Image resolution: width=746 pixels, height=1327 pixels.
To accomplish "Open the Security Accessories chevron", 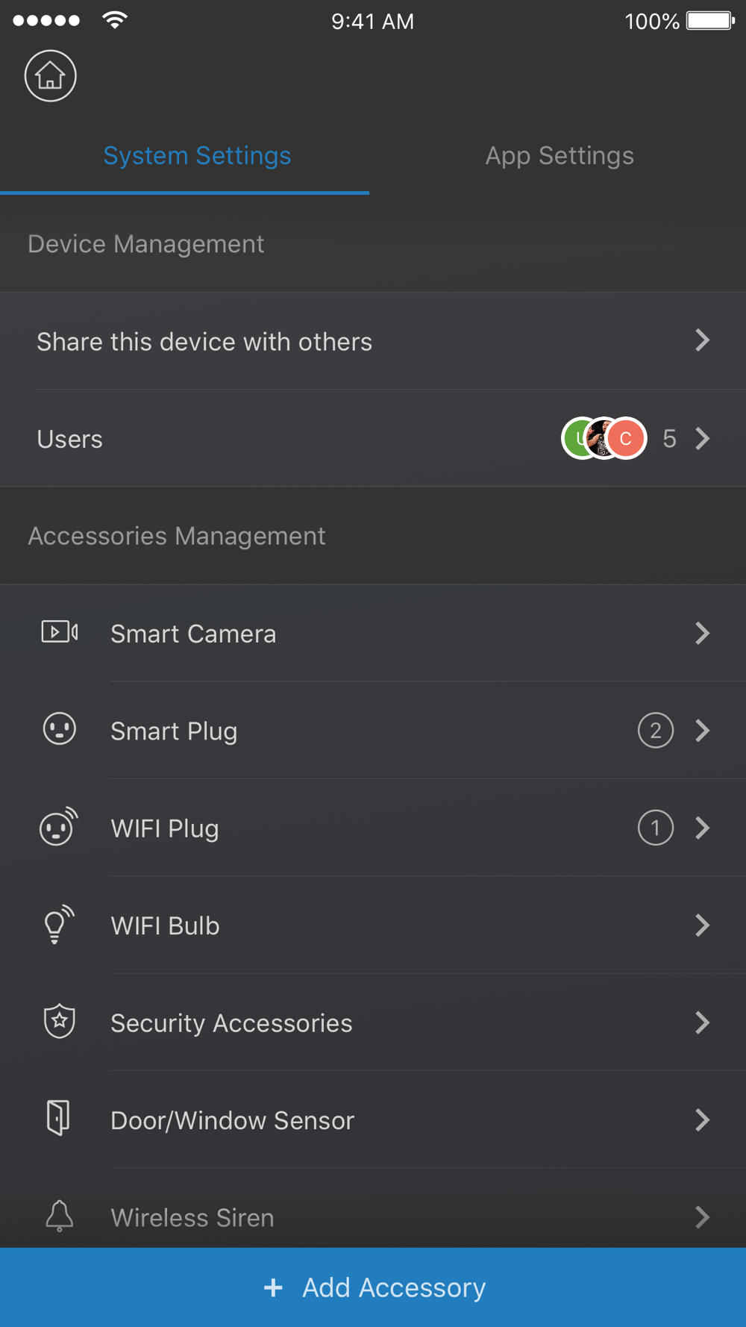I will click(x=702, y=1022).
